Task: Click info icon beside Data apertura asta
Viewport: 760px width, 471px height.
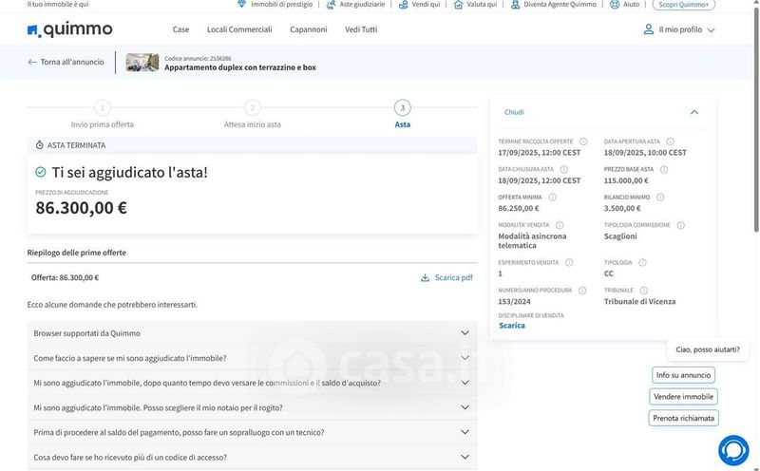Action: tap(670, 141)
